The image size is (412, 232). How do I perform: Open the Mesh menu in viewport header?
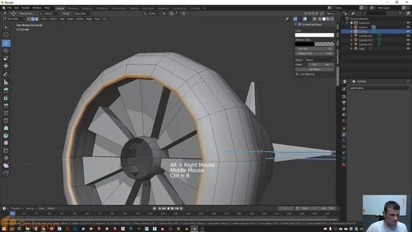pos(70,19)
